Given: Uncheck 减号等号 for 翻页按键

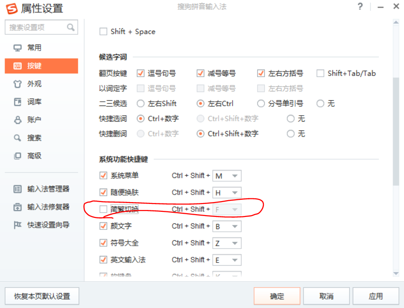Looking at the screenshot, I should point(201,73).
